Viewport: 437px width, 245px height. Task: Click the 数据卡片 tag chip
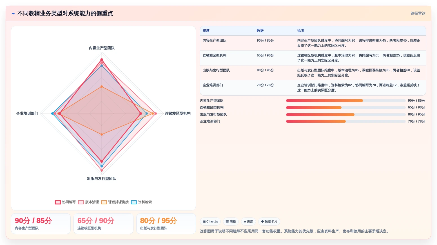click(x=269, y=222)
